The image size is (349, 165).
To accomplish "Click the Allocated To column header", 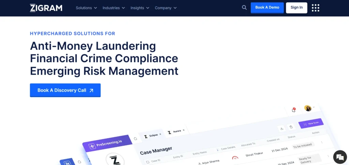I will pyautogui.click(x=248, y=145).
